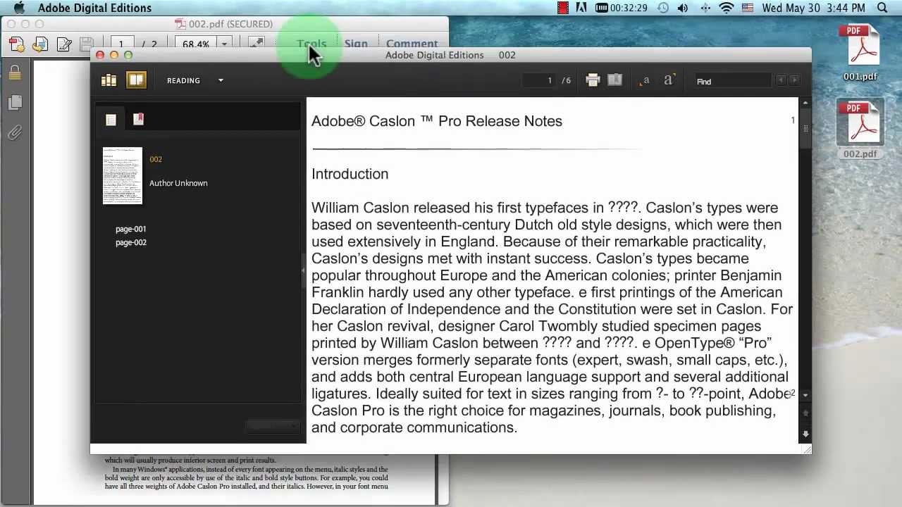Screen dimensions: 902x507
Task: Click the Introduction heading
Action: tap(350, 174)
